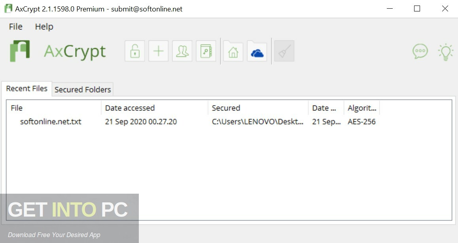Open the key sharing people icon
458x243 pixels.
[182, 51]
